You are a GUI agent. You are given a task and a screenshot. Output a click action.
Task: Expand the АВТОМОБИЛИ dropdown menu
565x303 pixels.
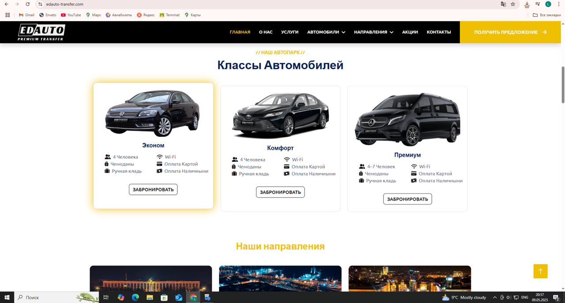tap(326, 32)
